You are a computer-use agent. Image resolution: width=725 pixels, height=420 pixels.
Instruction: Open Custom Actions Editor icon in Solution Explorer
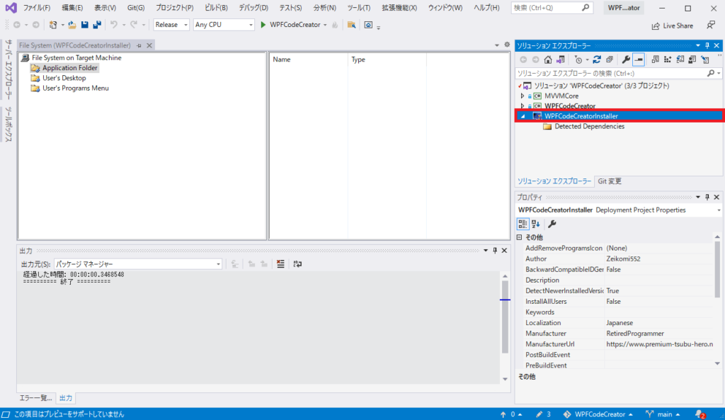705,59
